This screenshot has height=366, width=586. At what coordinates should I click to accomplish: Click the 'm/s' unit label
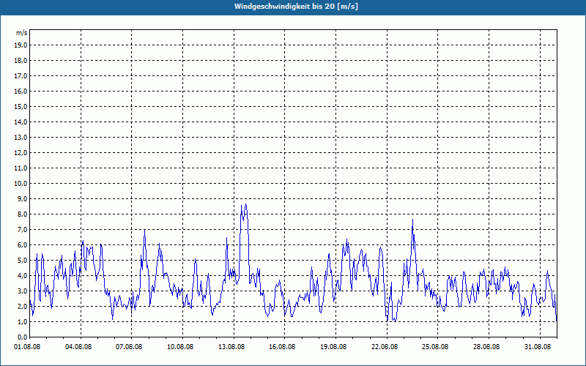click(22, 33)
